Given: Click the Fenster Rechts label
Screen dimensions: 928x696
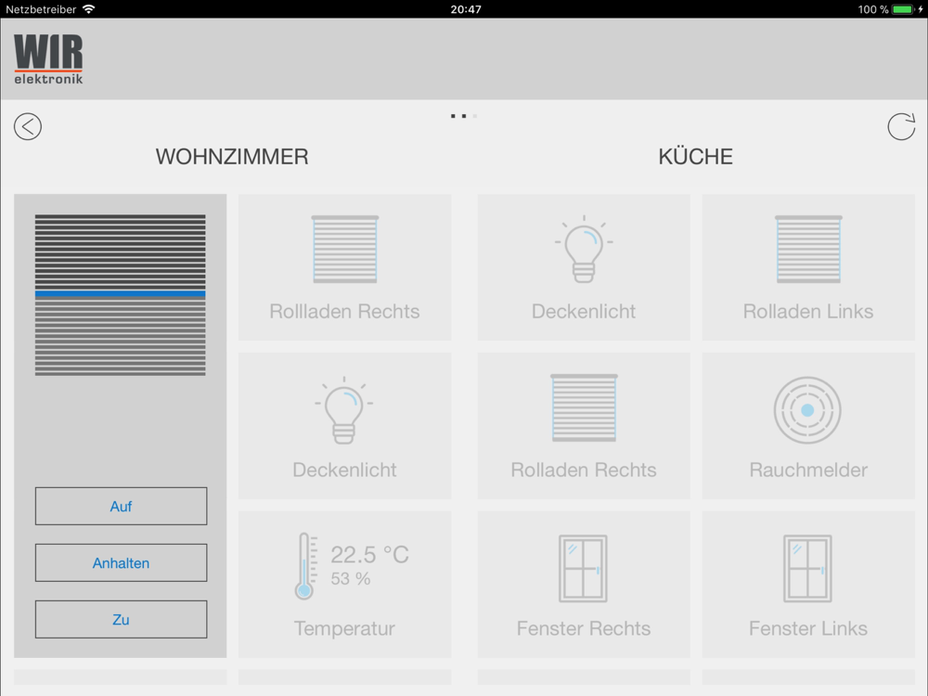Looking at the screenshot, I should tap(584, 628).
